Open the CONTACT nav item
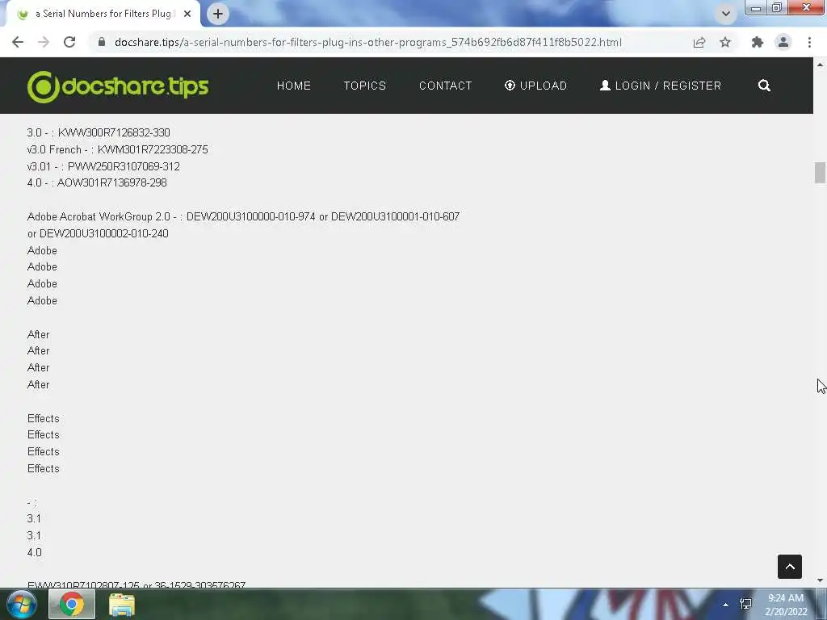This screenshot has height=620, width=827. pyautogui.click(x=446, y=86)
